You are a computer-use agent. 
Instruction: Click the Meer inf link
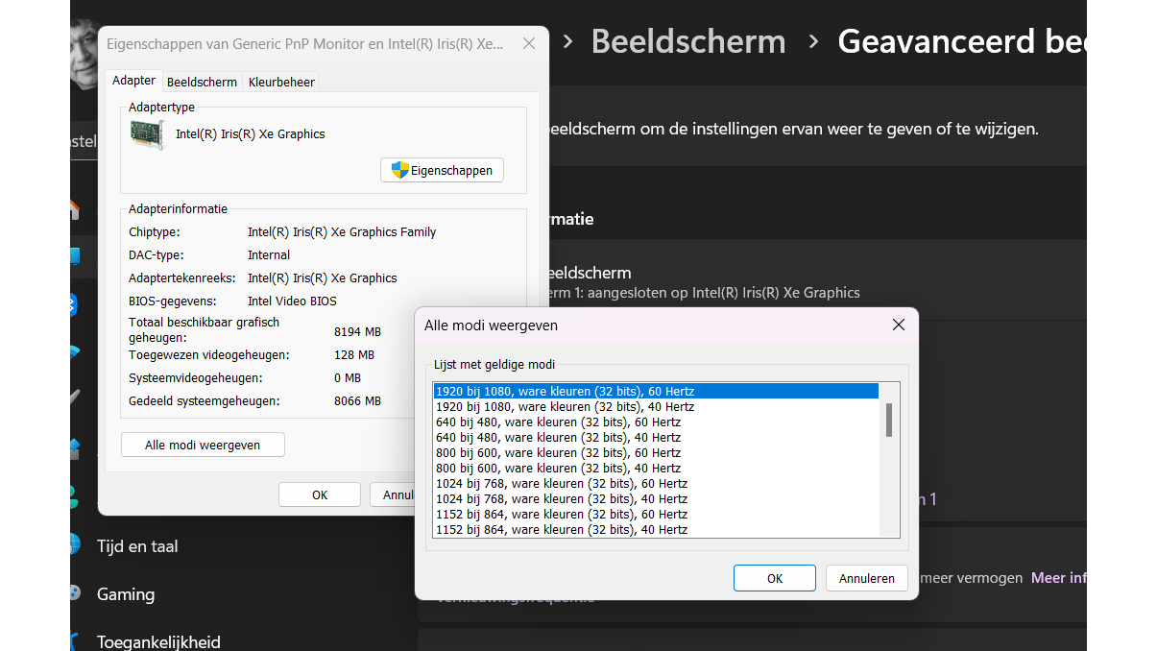click(x=1058, y=578)
